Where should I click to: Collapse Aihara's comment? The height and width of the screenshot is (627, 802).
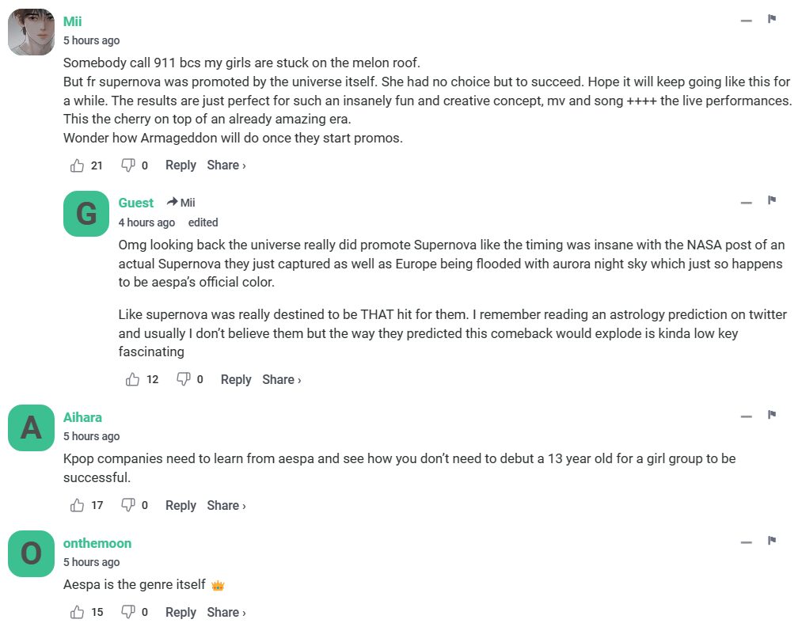click(746, 416)
